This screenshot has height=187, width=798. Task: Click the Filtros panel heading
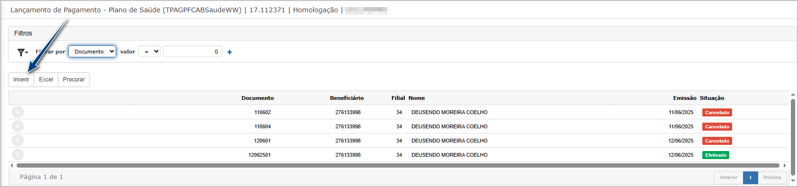coord(23,33)
